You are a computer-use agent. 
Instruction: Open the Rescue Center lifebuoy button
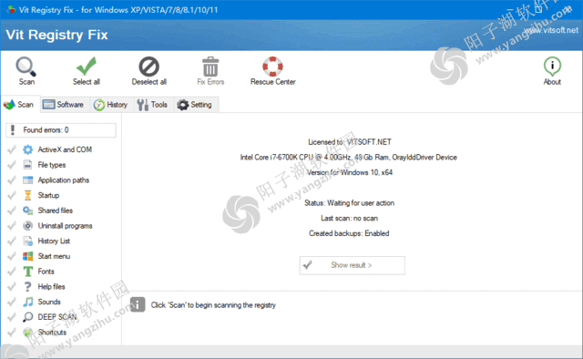click(x=273, y=71)
